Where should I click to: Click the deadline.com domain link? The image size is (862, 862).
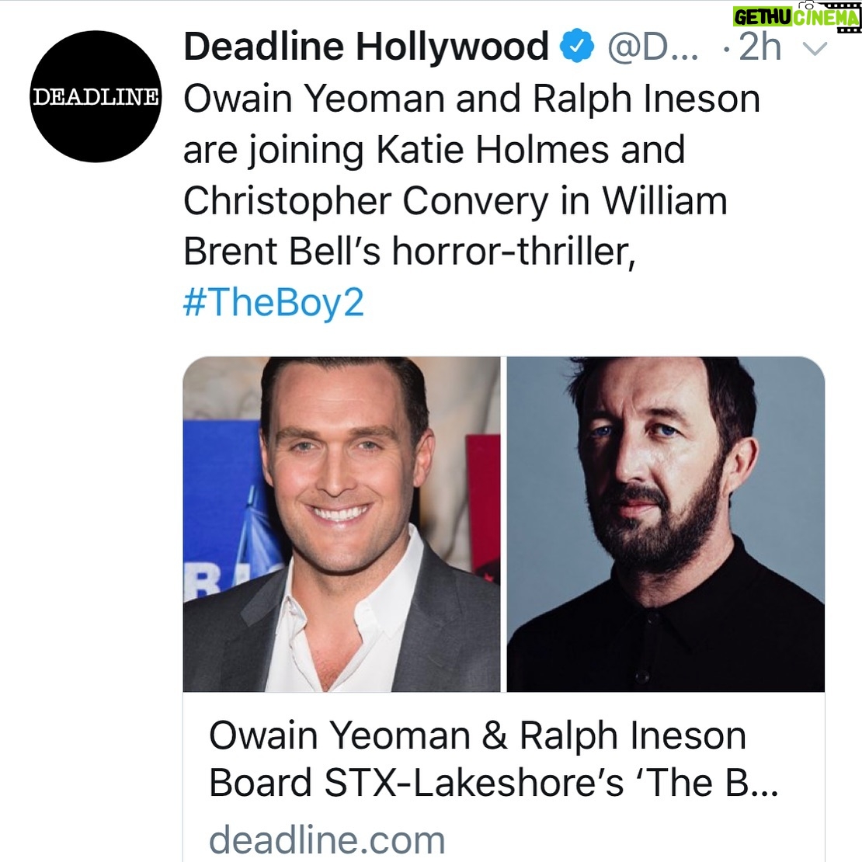(327, 839)
